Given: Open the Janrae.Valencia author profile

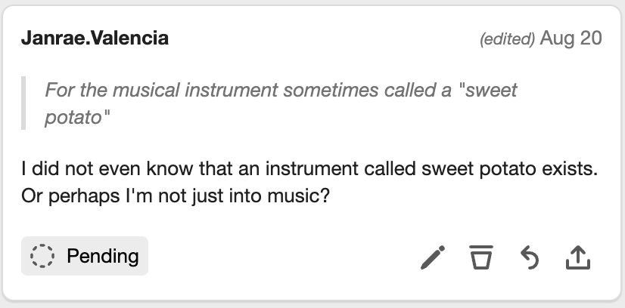Looking at the screenshot, I should 95,38.
